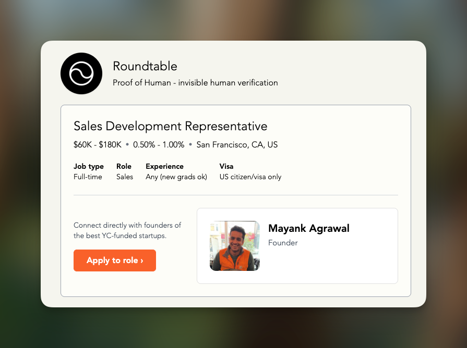Click the Any (new grads ok) experience value

click(x=176, y=177)
